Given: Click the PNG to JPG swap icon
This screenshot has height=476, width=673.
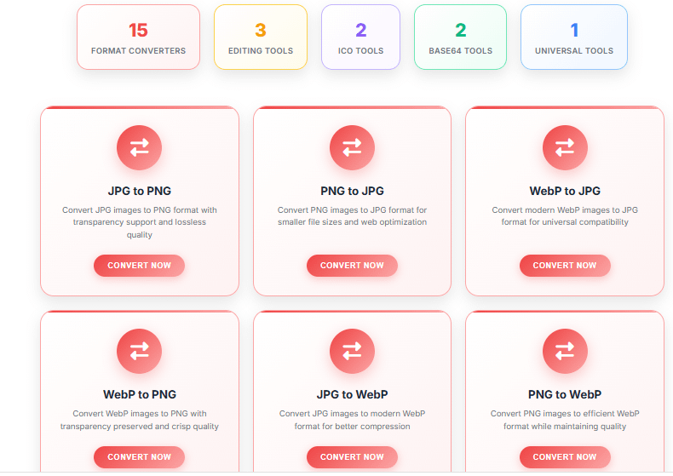Looking at the screenshot, I should (352, 148).
